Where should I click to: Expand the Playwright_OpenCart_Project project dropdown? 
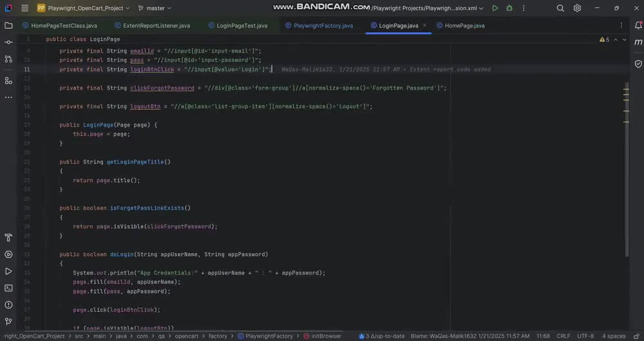pyautogui.click(x=83, y=8)
